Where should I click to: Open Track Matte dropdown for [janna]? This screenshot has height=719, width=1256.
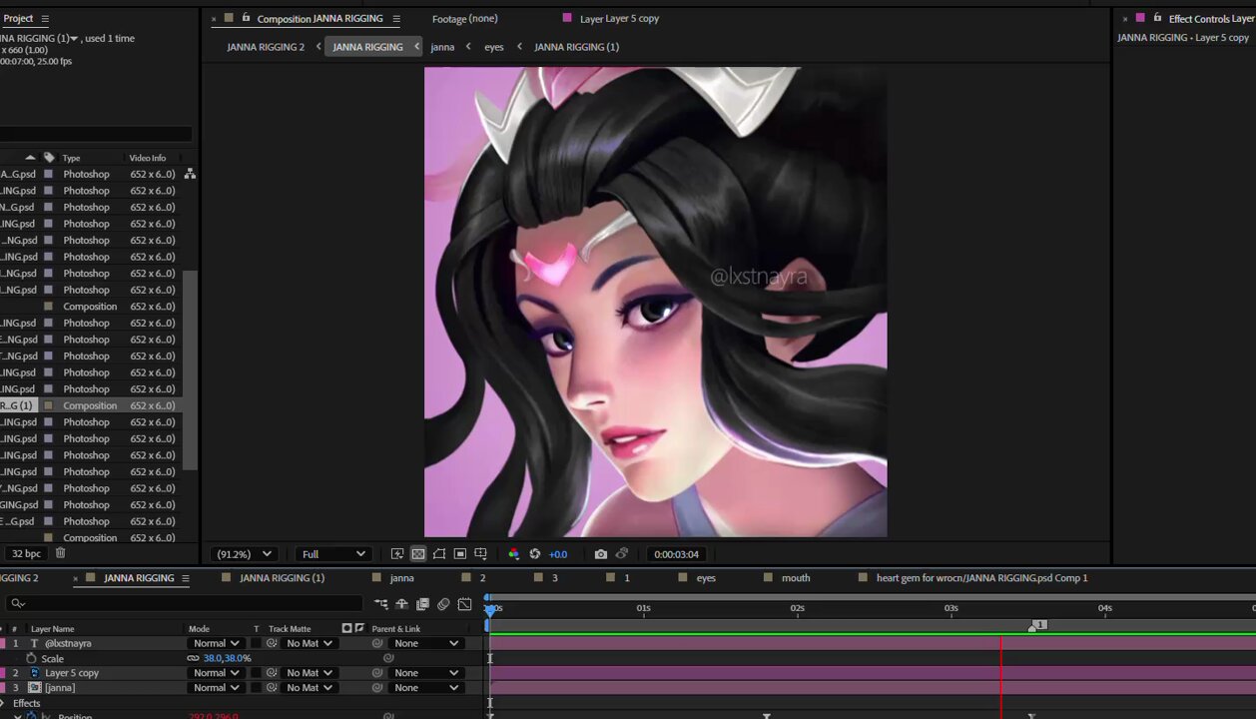(308, 688)
